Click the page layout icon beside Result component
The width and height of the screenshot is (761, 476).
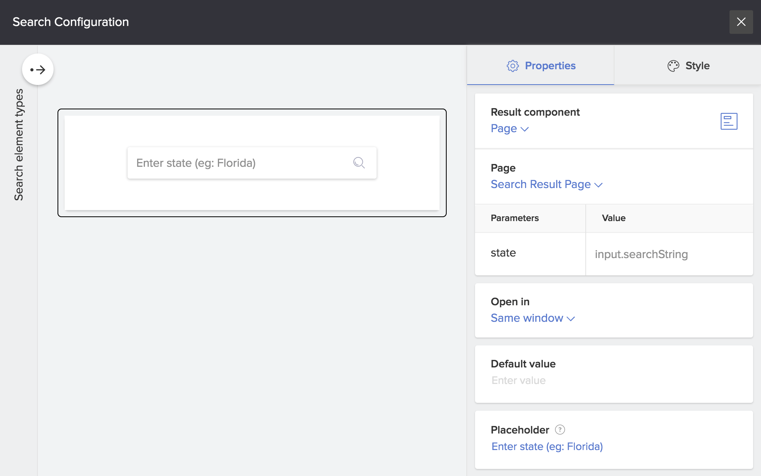[x=729, y=121]
